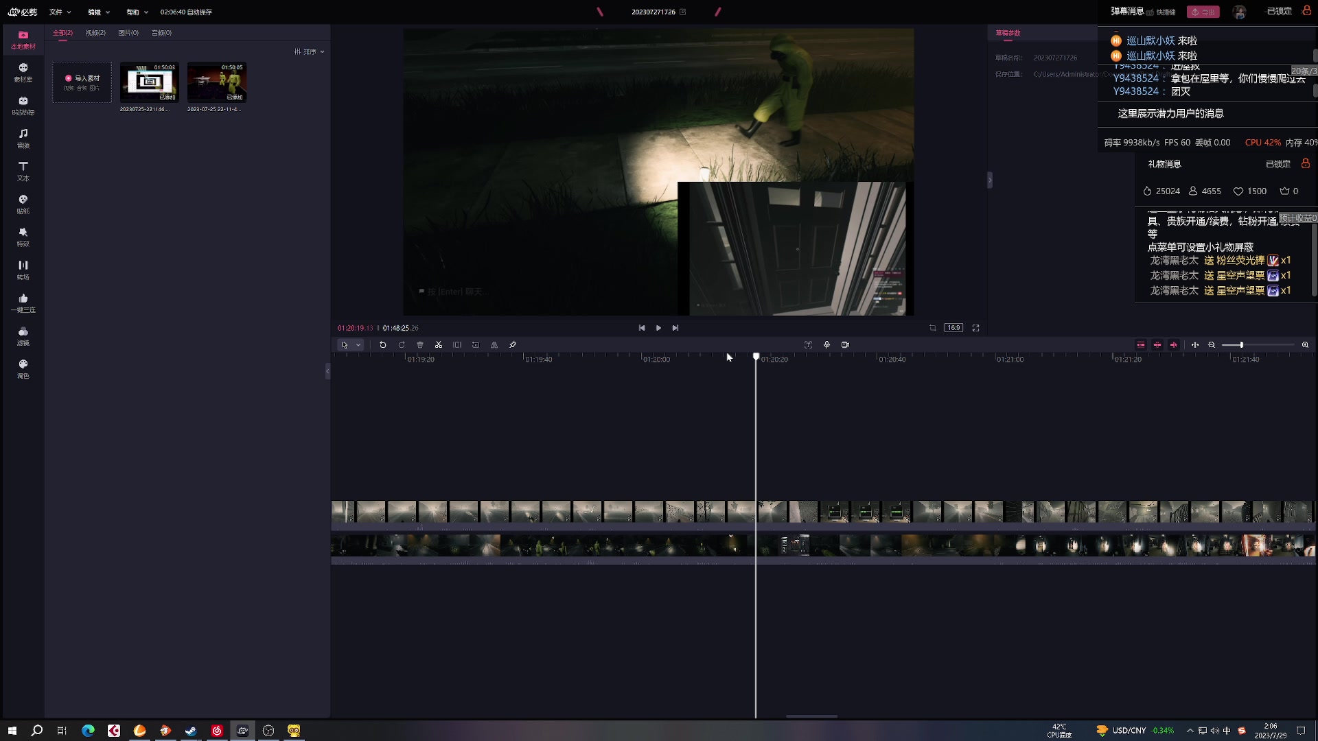Select the 2023-07-25 22-11-4 video thumbnail
1318x741 pixels.
coord(217,82)
